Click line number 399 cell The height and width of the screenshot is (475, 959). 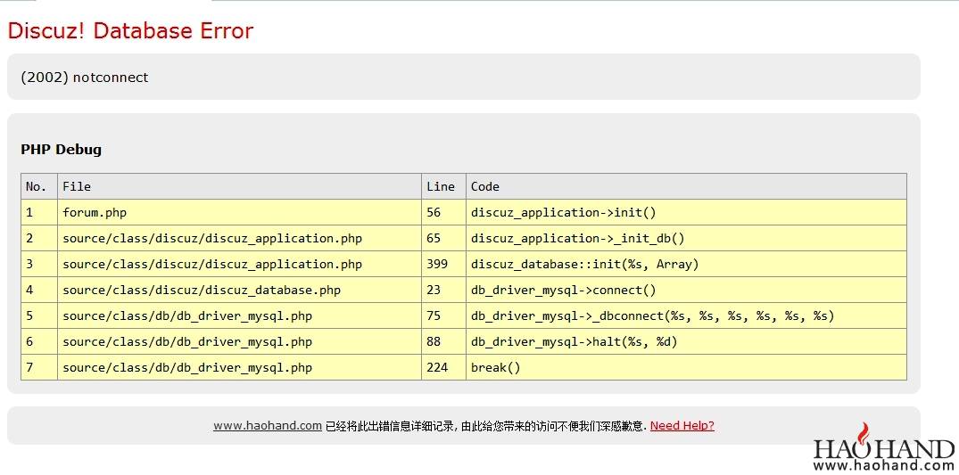click(443, 264)
